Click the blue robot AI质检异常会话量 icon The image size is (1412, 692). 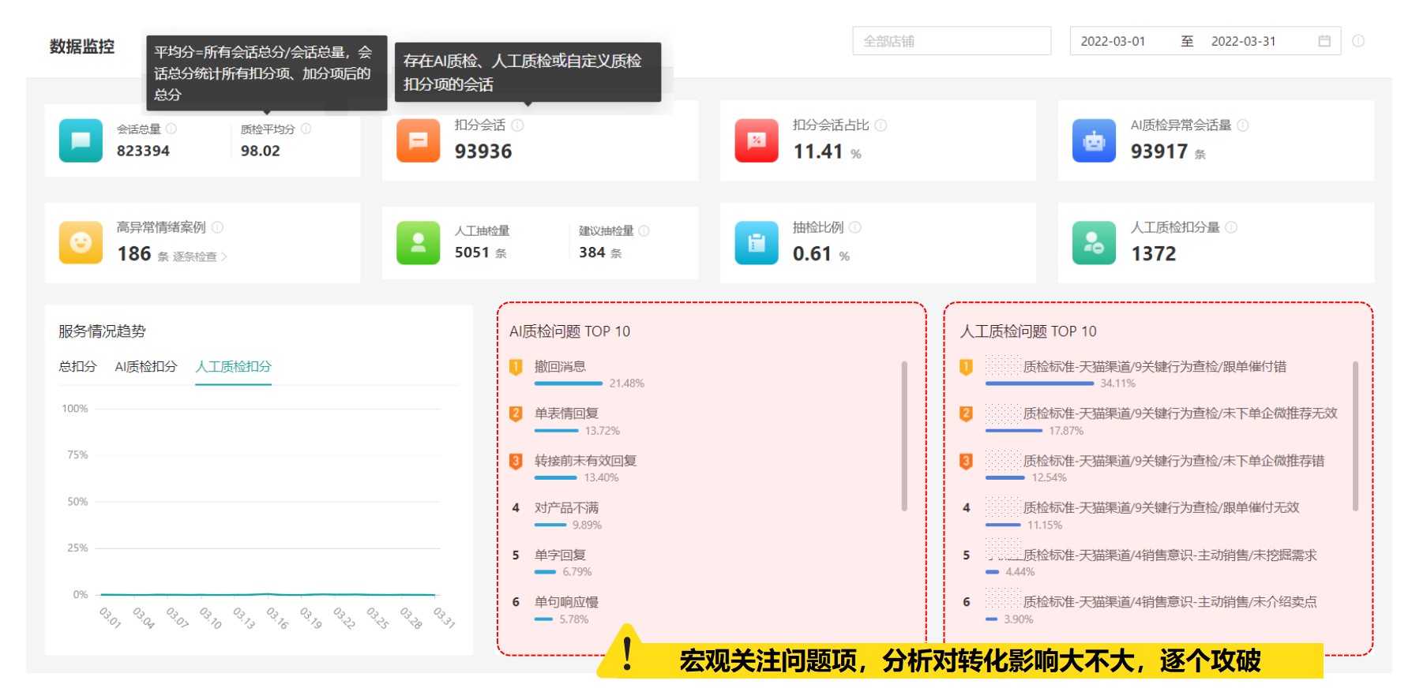(1094, 140)
